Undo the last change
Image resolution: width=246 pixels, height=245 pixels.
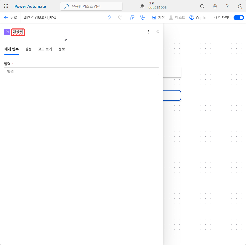(x=109, y=18)
